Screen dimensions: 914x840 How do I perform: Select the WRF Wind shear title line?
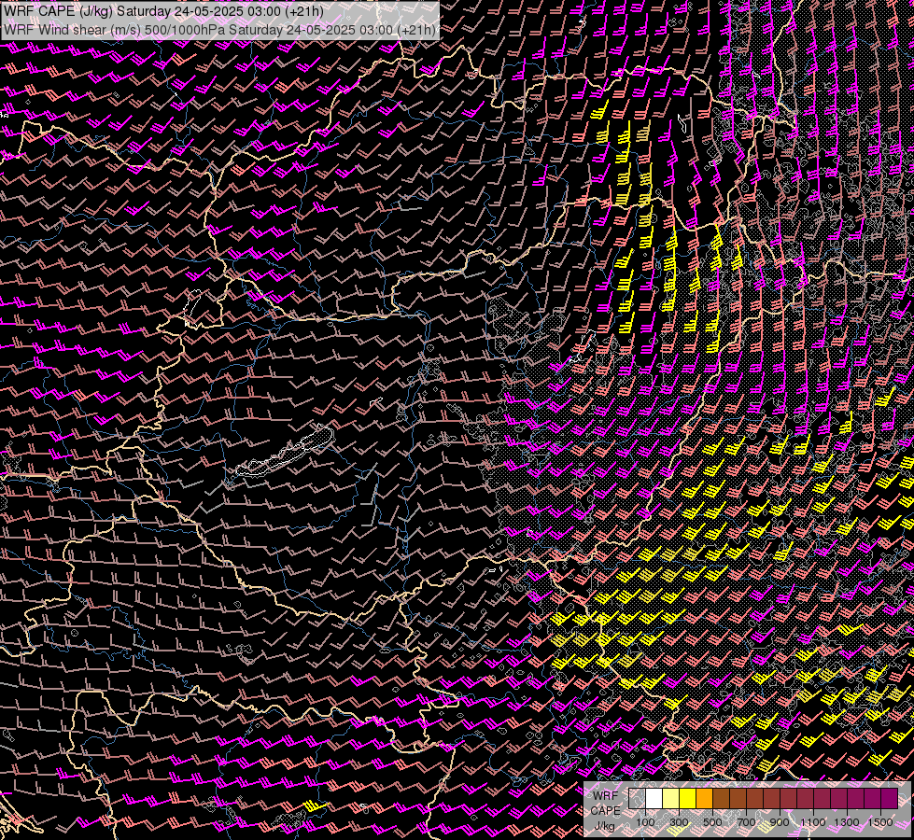pyautogui.click(x=219, y=30)
